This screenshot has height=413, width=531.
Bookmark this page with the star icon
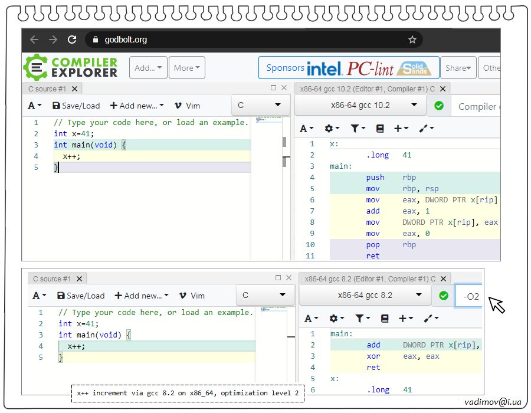pos(412,40)
